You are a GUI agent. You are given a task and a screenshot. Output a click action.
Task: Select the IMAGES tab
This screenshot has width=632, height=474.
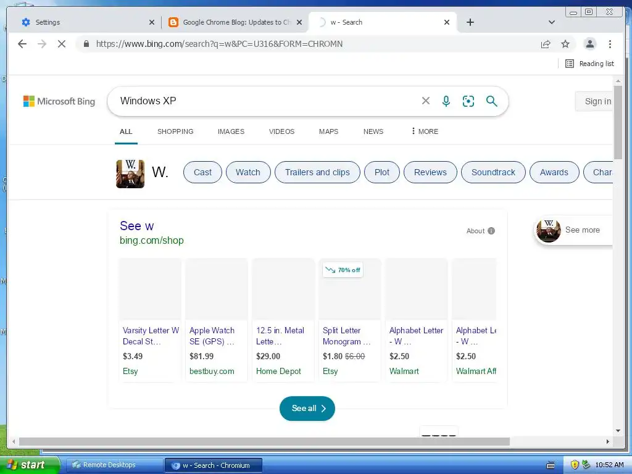coord(231,131)
